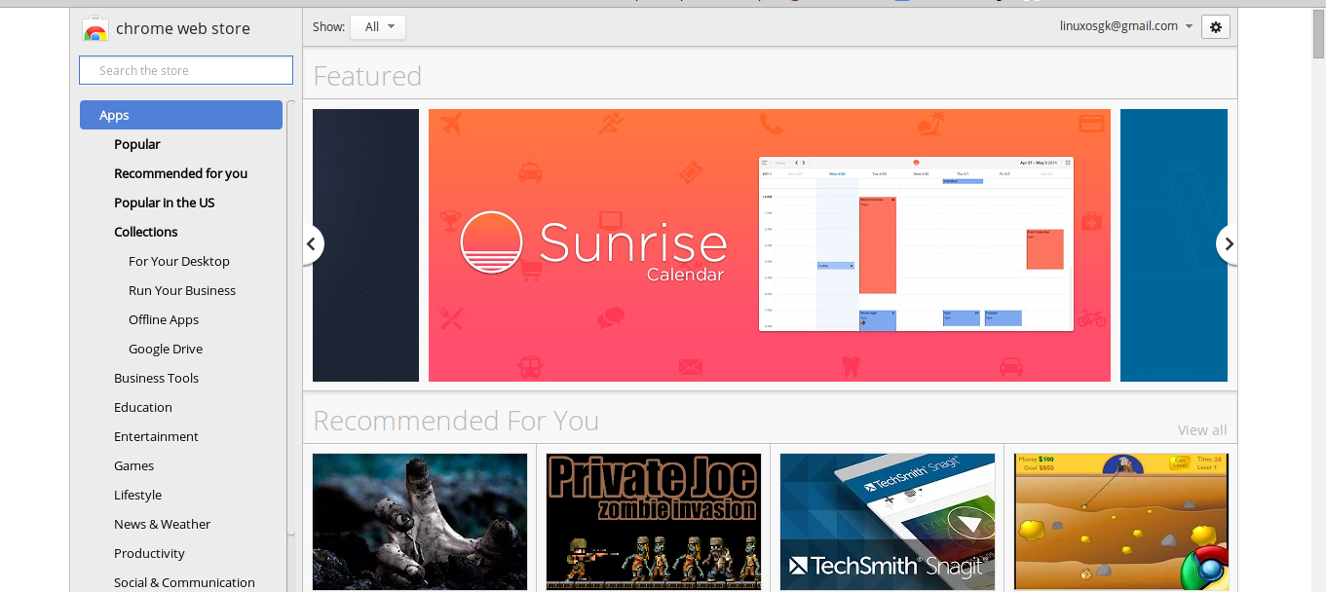The width and height of the screenshot is (1326, 592).
Task: Click the Chrome Web Store logo icon
Action: 95,28
